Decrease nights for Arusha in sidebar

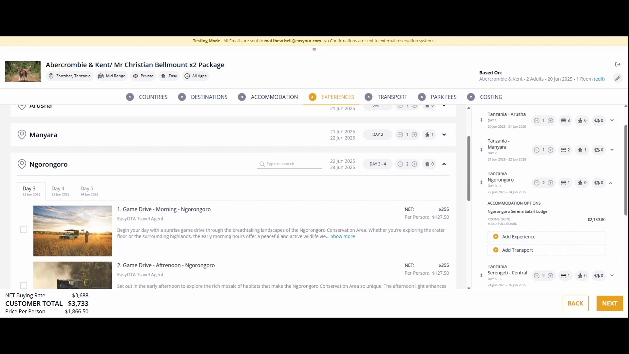click(537, 121)
